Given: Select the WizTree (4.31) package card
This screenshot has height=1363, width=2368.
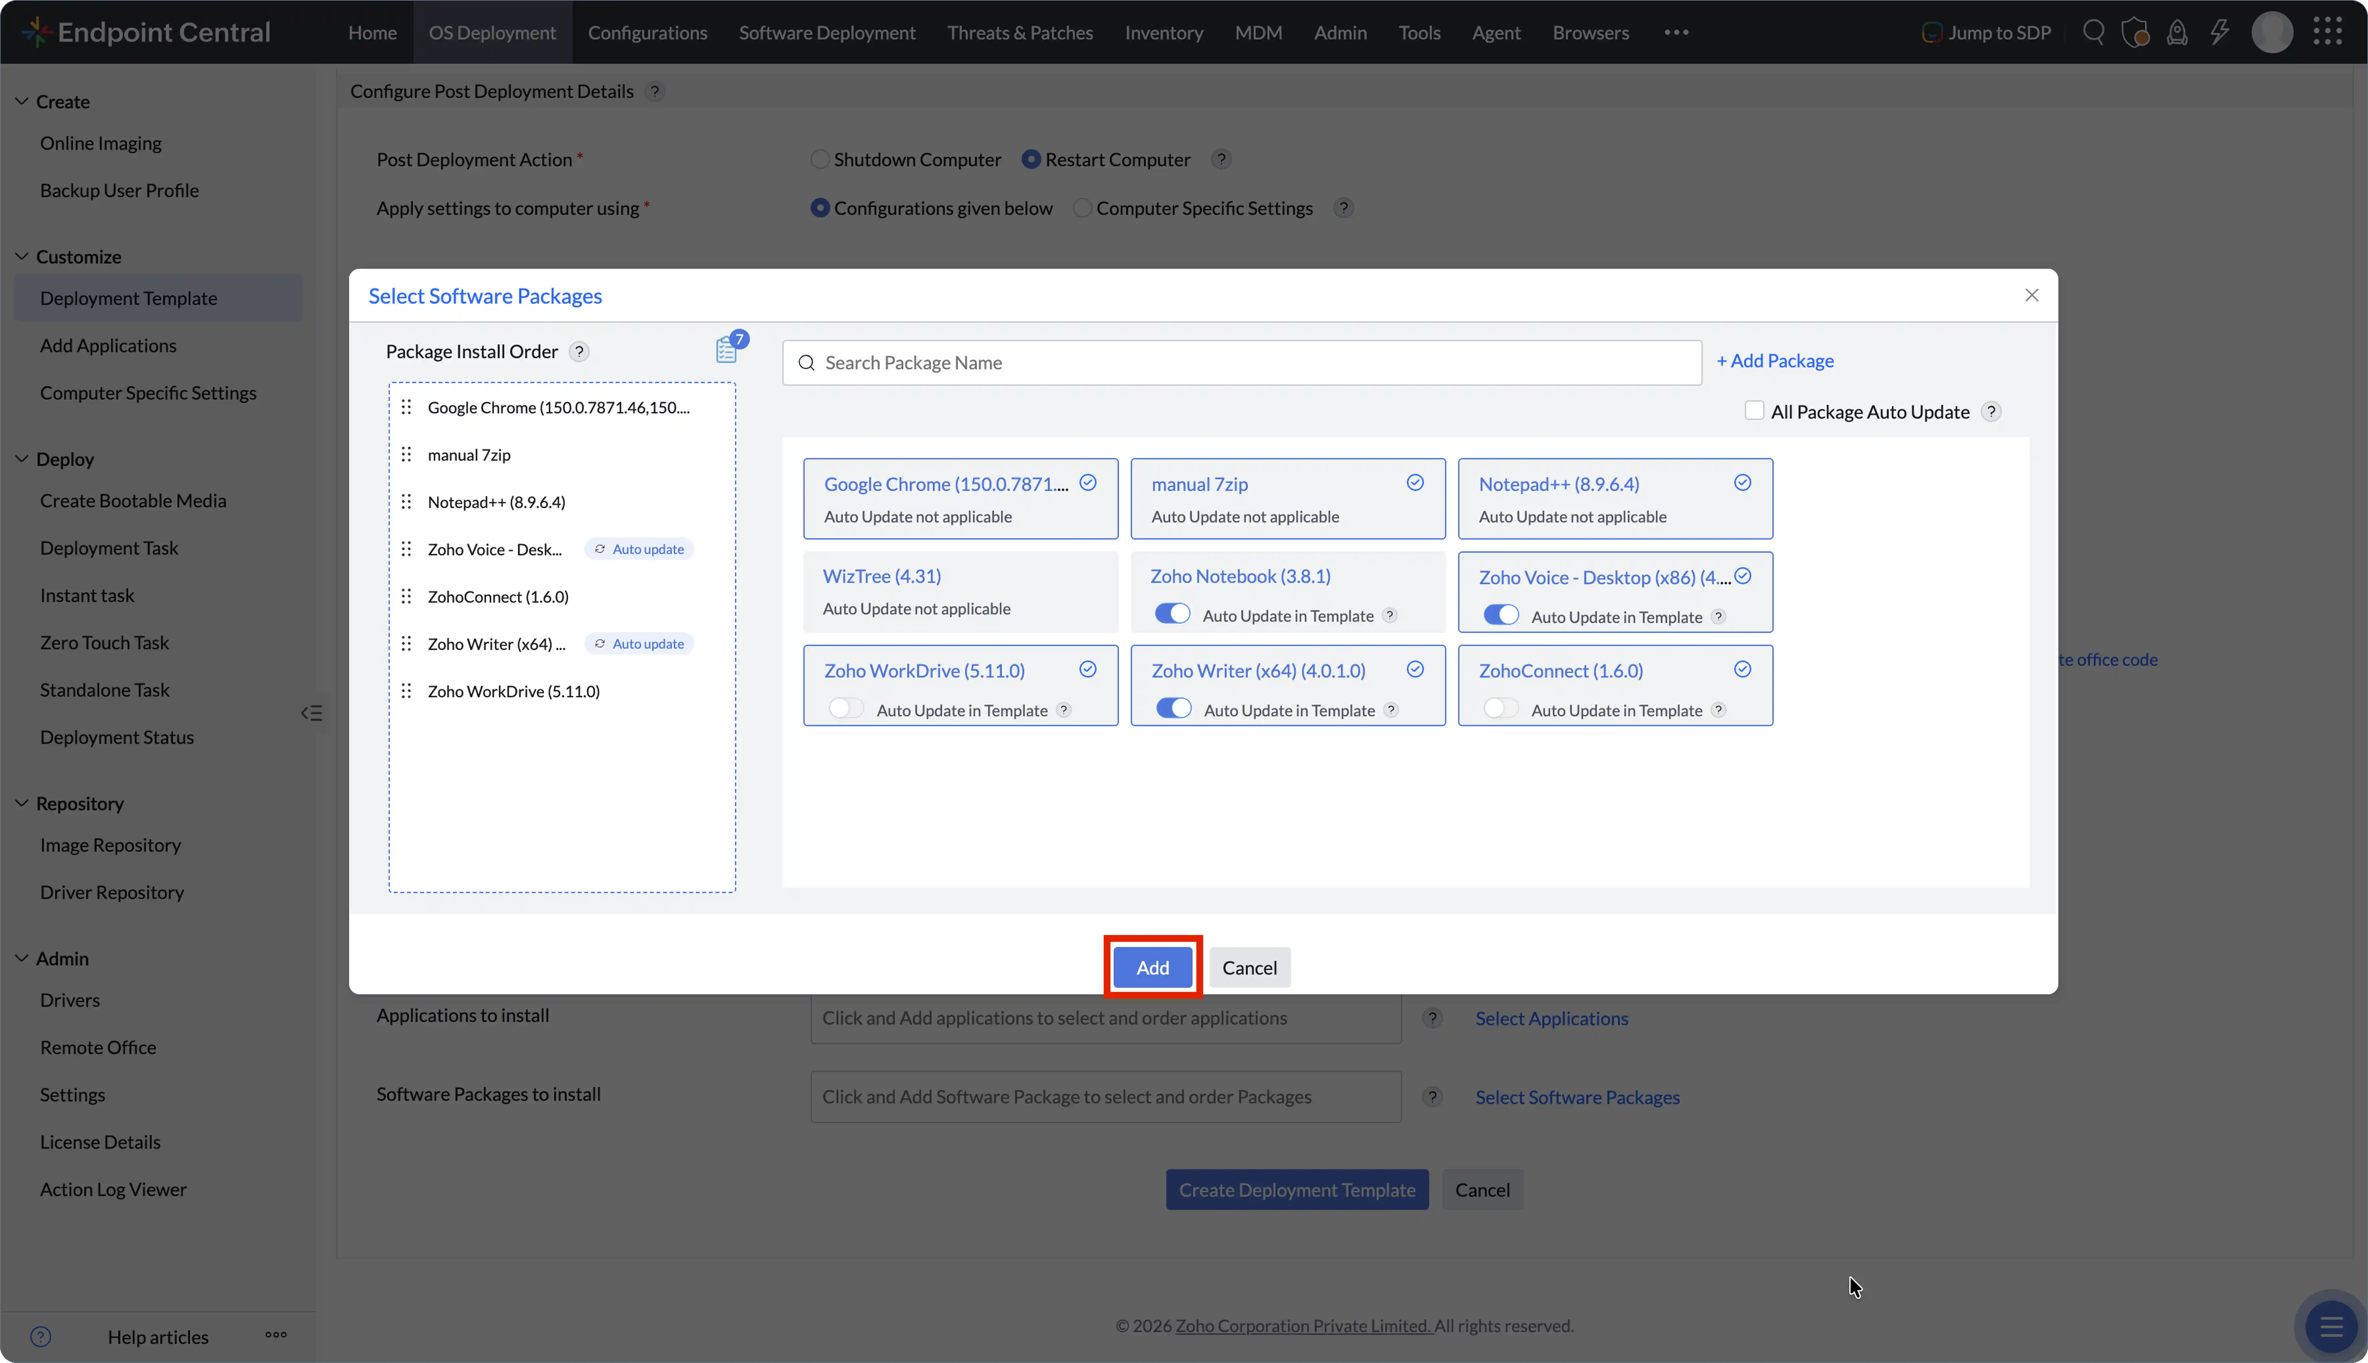Looking at the screenshot, I should pos(961,592).
